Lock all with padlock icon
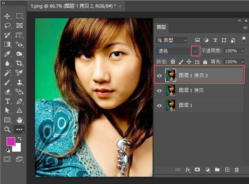Screen dimensions: 249x184 click(x=205, y=62)
